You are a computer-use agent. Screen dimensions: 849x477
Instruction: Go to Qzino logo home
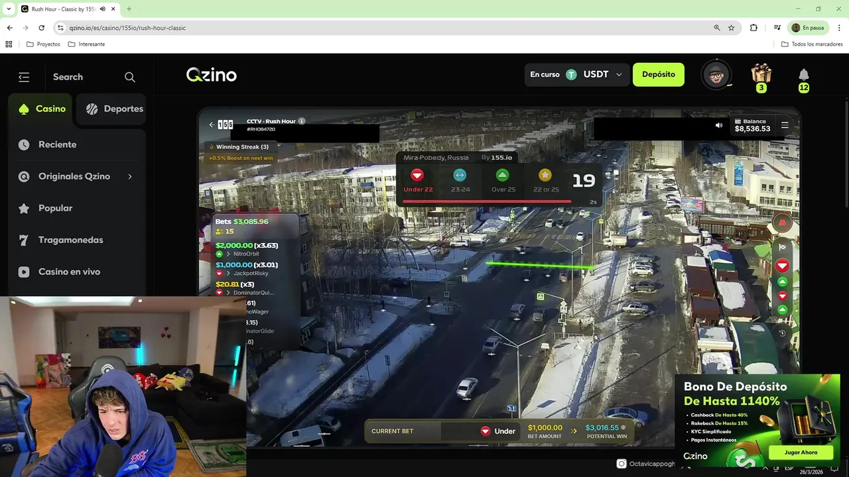pyautogui.click(x=212, y=75)
